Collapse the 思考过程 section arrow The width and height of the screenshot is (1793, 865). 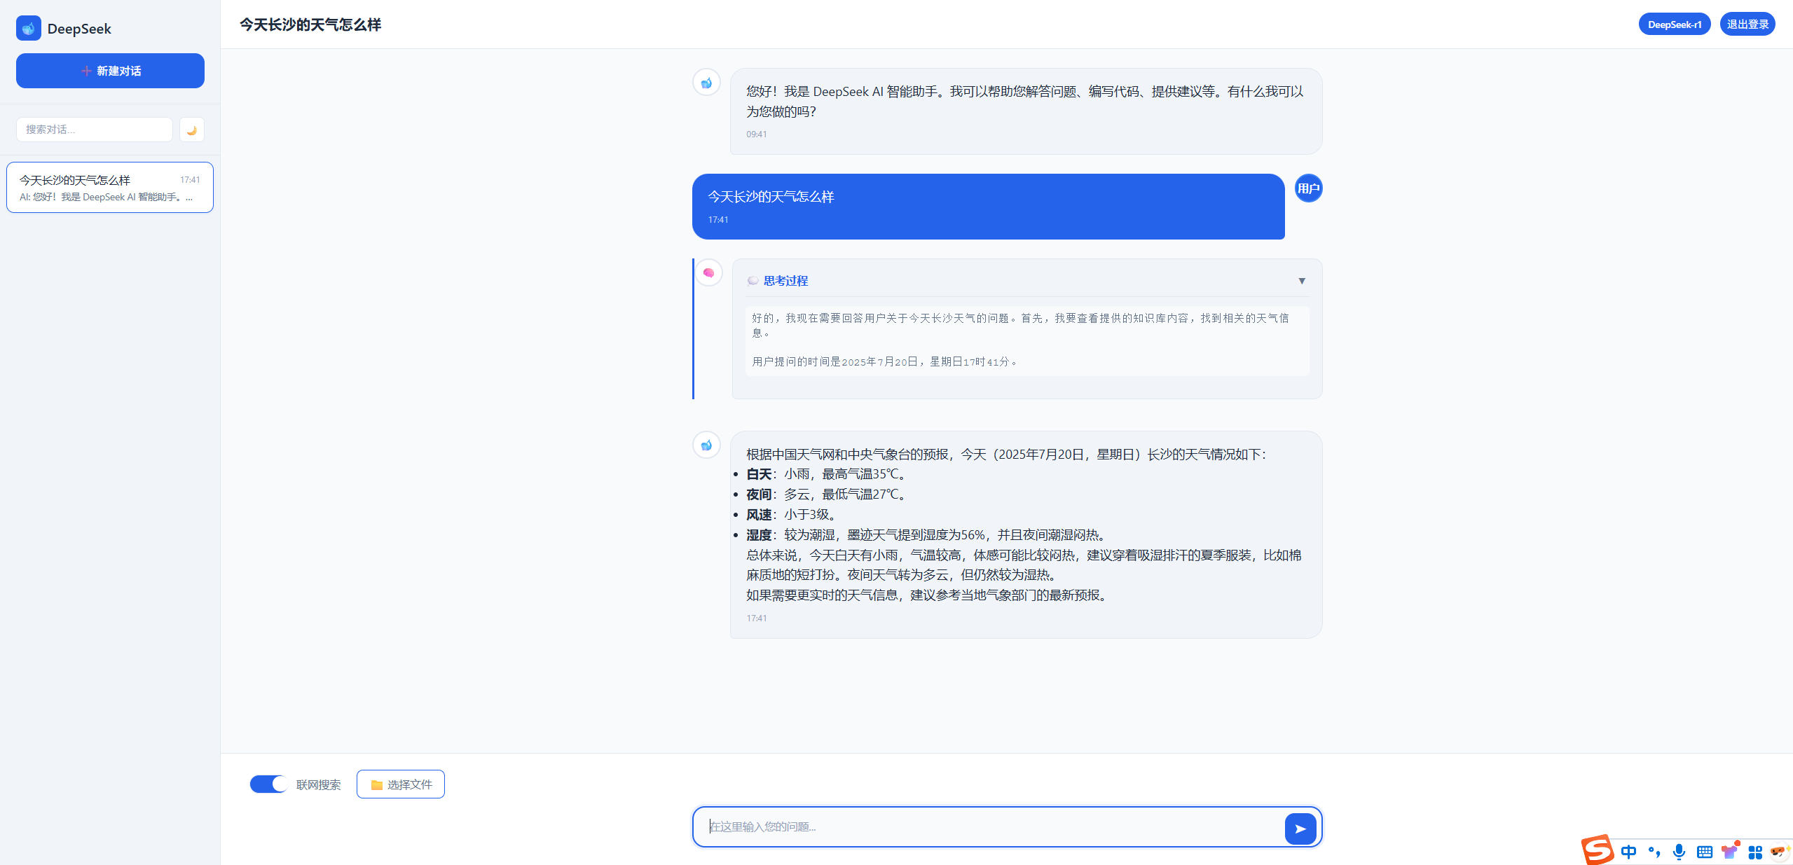tap(1301, 281)
